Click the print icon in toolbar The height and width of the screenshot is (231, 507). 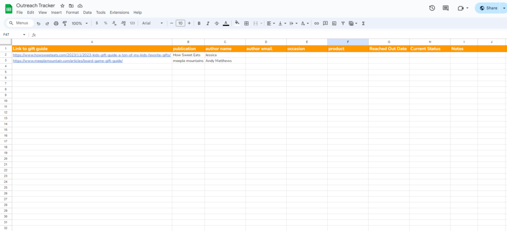tap(56, 23)
